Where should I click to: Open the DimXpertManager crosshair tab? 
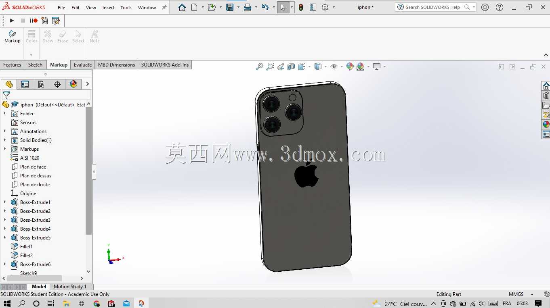pos(57,84)
